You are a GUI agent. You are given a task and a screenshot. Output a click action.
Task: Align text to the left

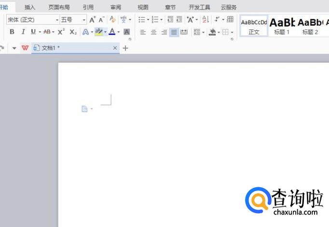(x=143, y=32)
